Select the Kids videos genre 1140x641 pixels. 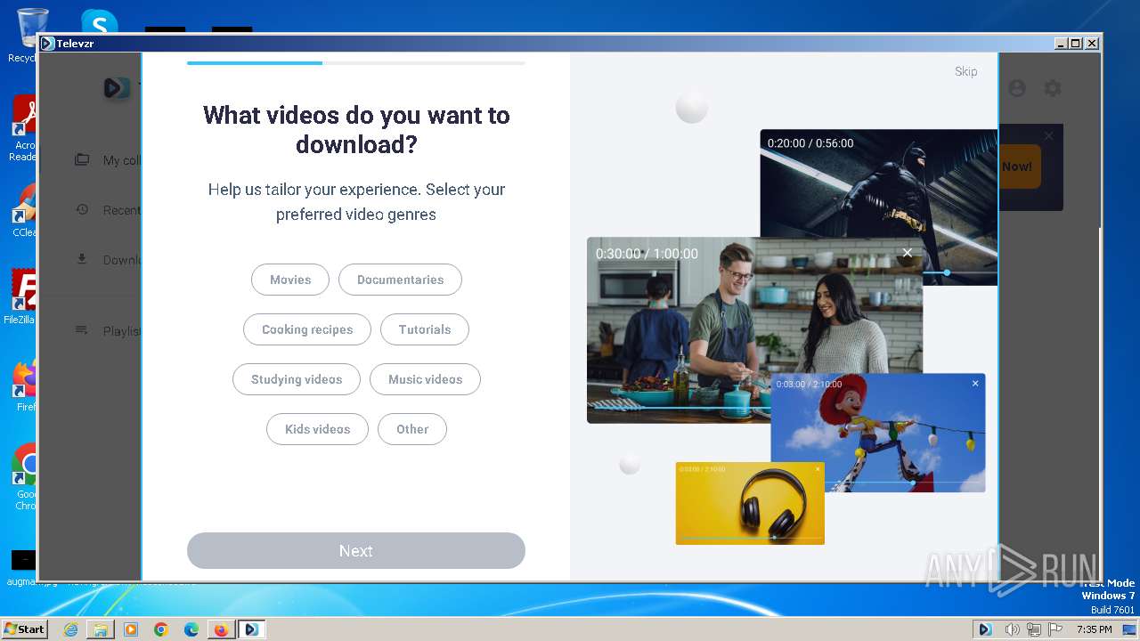[x=317, y=429]
